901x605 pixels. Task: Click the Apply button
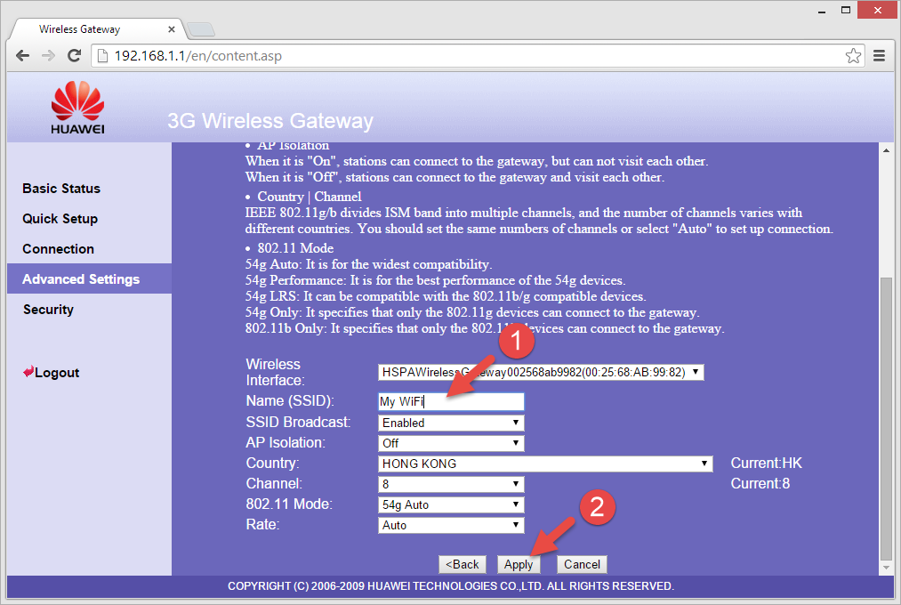pyautogui.click(x=519, y=564)
